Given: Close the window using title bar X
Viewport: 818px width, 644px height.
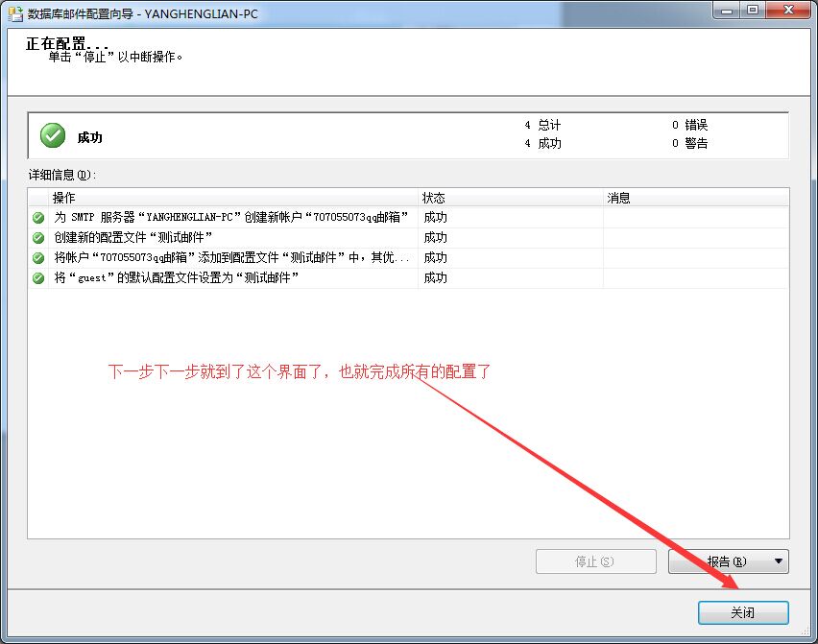Looking at the screenshot, I should pos(789,10).
